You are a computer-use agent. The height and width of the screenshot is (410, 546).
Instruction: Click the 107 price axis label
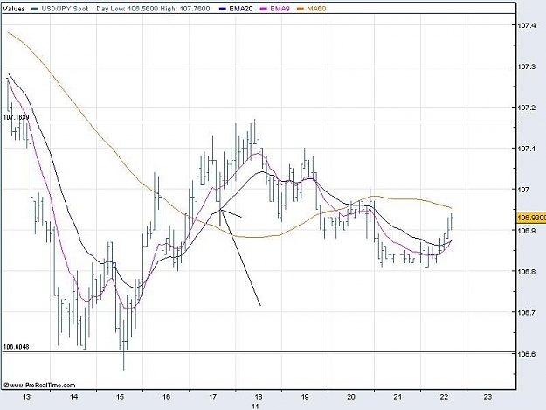click(523, 190)
